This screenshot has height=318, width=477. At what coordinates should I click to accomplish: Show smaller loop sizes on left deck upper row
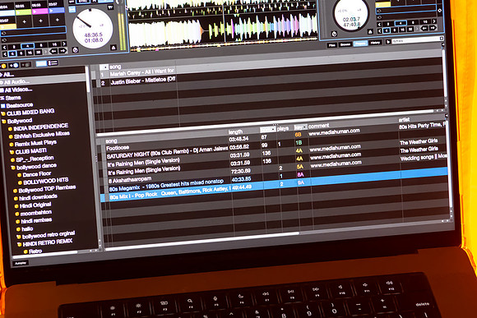[4, 48]
